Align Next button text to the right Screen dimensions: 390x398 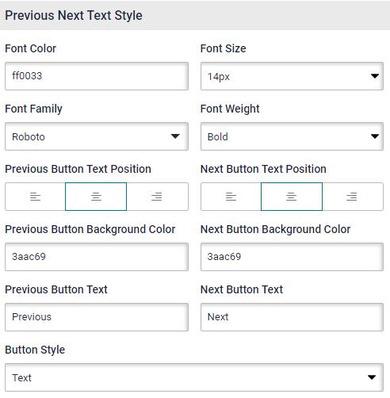pyautogui.click(x=353, y=197)
